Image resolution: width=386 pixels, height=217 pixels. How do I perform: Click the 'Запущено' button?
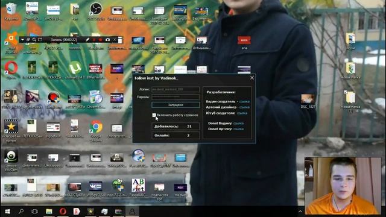176,105
